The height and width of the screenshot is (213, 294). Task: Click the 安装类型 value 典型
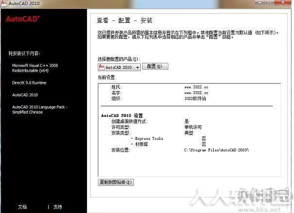tap(189, 133)
